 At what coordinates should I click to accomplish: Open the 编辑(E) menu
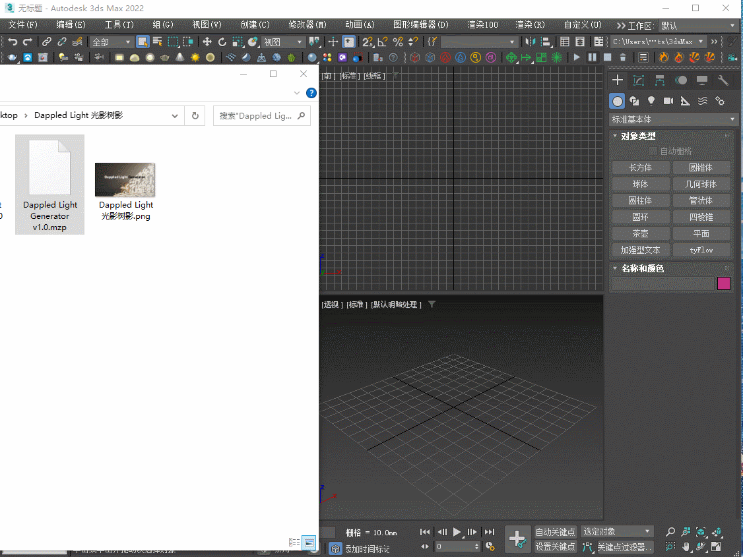click(71, 24)
